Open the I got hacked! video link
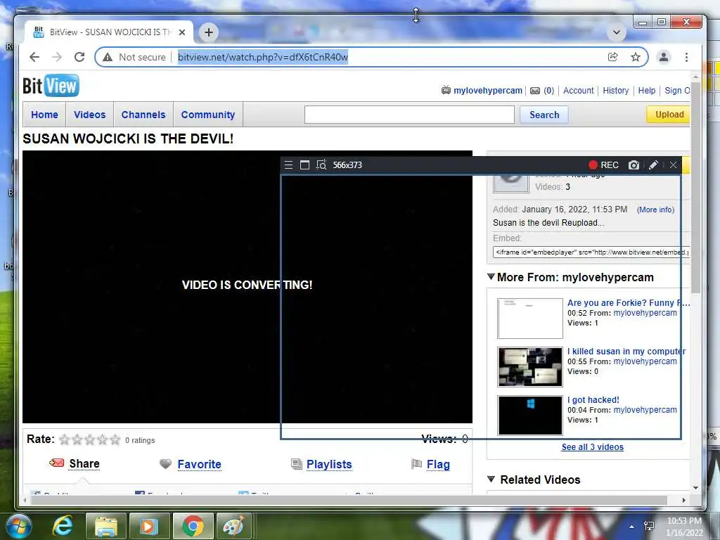Screen dimensions: 720x540 tap(593, 399)
